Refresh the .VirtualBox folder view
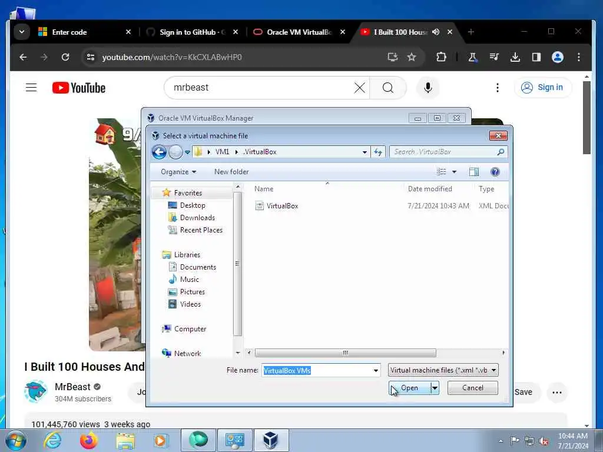603x452 pixels. 378,152
